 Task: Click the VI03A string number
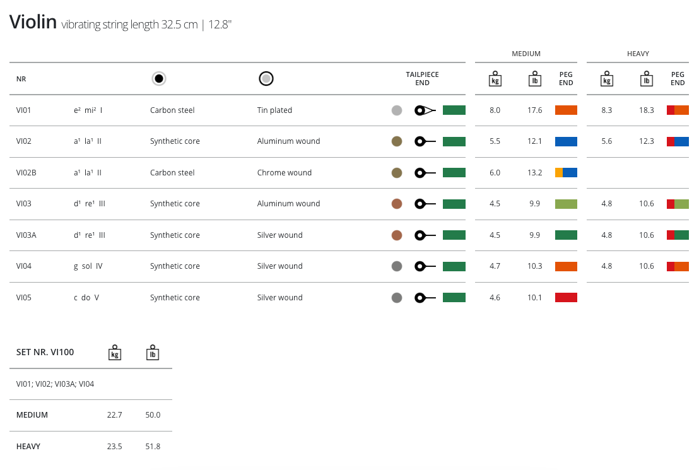pos(26,235)
